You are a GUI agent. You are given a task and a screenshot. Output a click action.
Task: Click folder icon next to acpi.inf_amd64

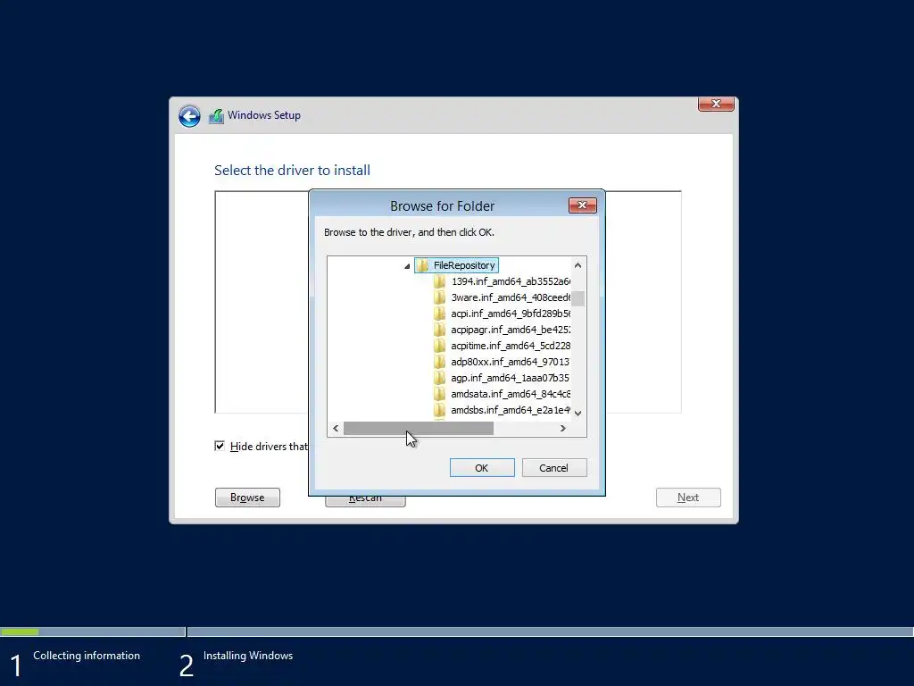(x=440, y=314)
